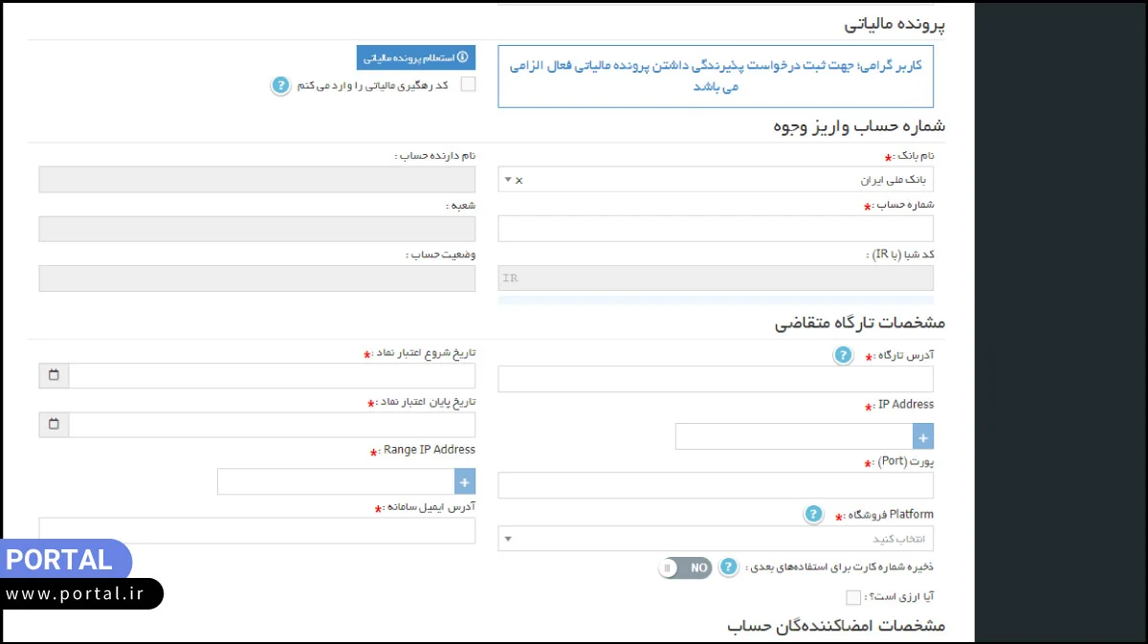Switch the ذخیره شماره کارت toggle from NO
This screenshot has width=1148, height=644.
pyautogui.click(x=684, y=567)
